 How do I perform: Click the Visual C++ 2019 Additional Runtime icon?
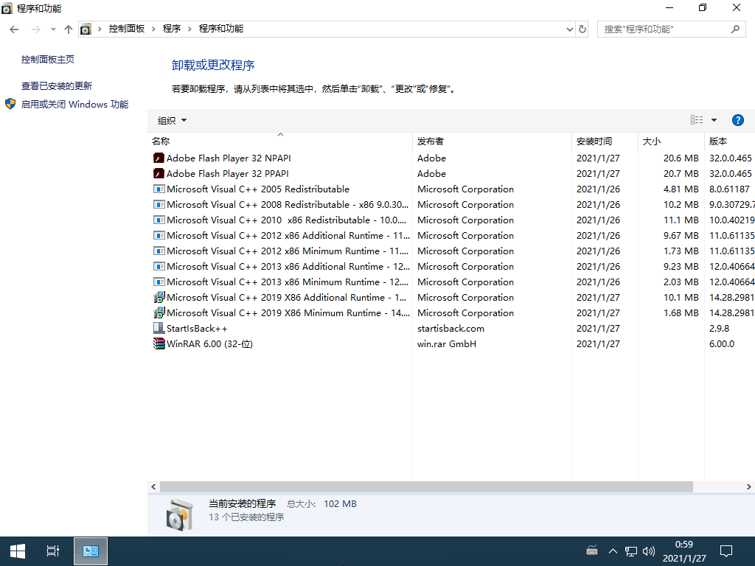(x=159, y=297)
